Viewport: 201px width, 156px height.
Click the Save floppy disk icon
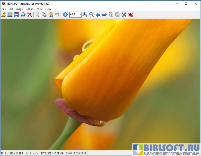(x=16, y=15)
